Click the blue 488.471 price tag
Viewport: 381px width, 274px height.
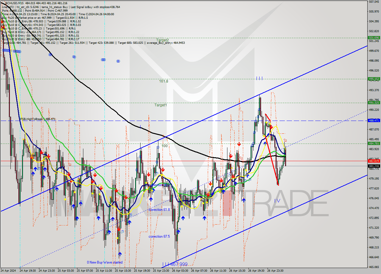[x=374, y=121]
